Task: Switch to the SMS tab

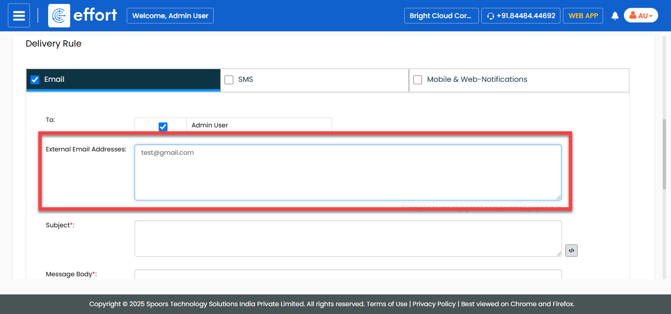Action: click(246, 79)
